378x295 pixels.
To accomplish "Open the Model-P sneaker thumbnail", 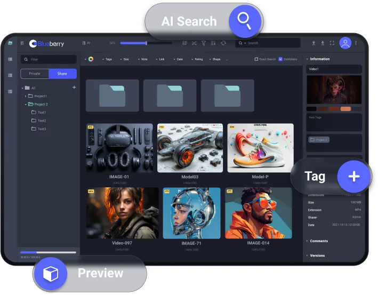I will click(260, 148).
